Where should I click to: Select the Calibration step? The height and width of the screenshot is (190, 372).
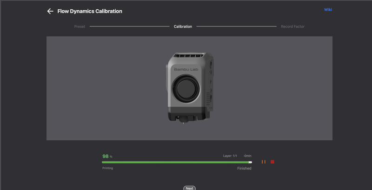[183, 26]
